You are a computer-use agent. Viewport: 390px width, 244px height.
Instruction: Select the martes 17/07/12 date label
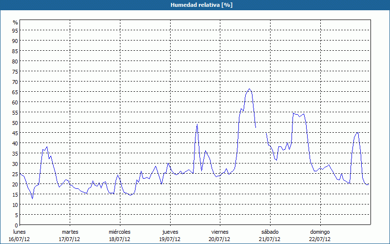(70, 235)
